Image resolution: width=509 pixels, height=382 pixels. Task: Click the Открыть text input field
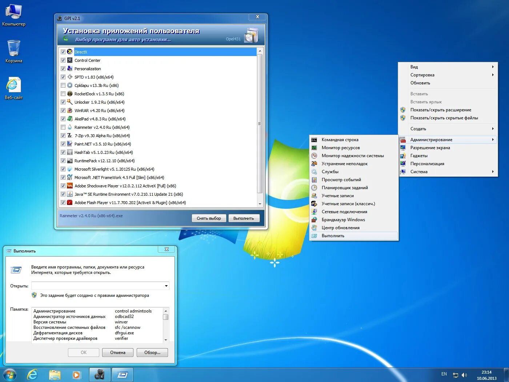click(97, 286)
